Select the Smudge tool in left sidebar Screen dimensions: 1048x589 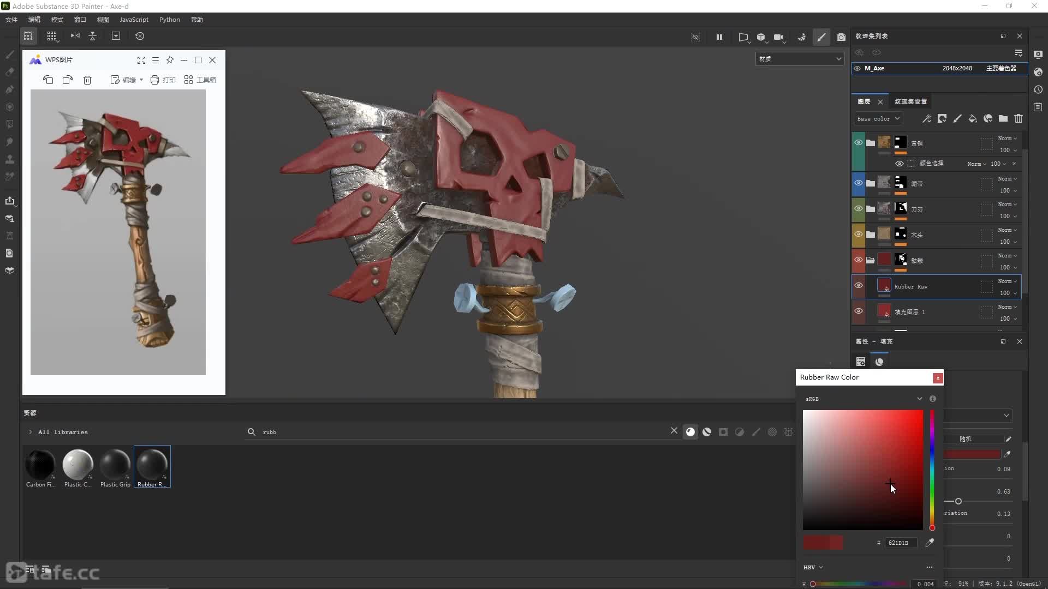(9, 142)
